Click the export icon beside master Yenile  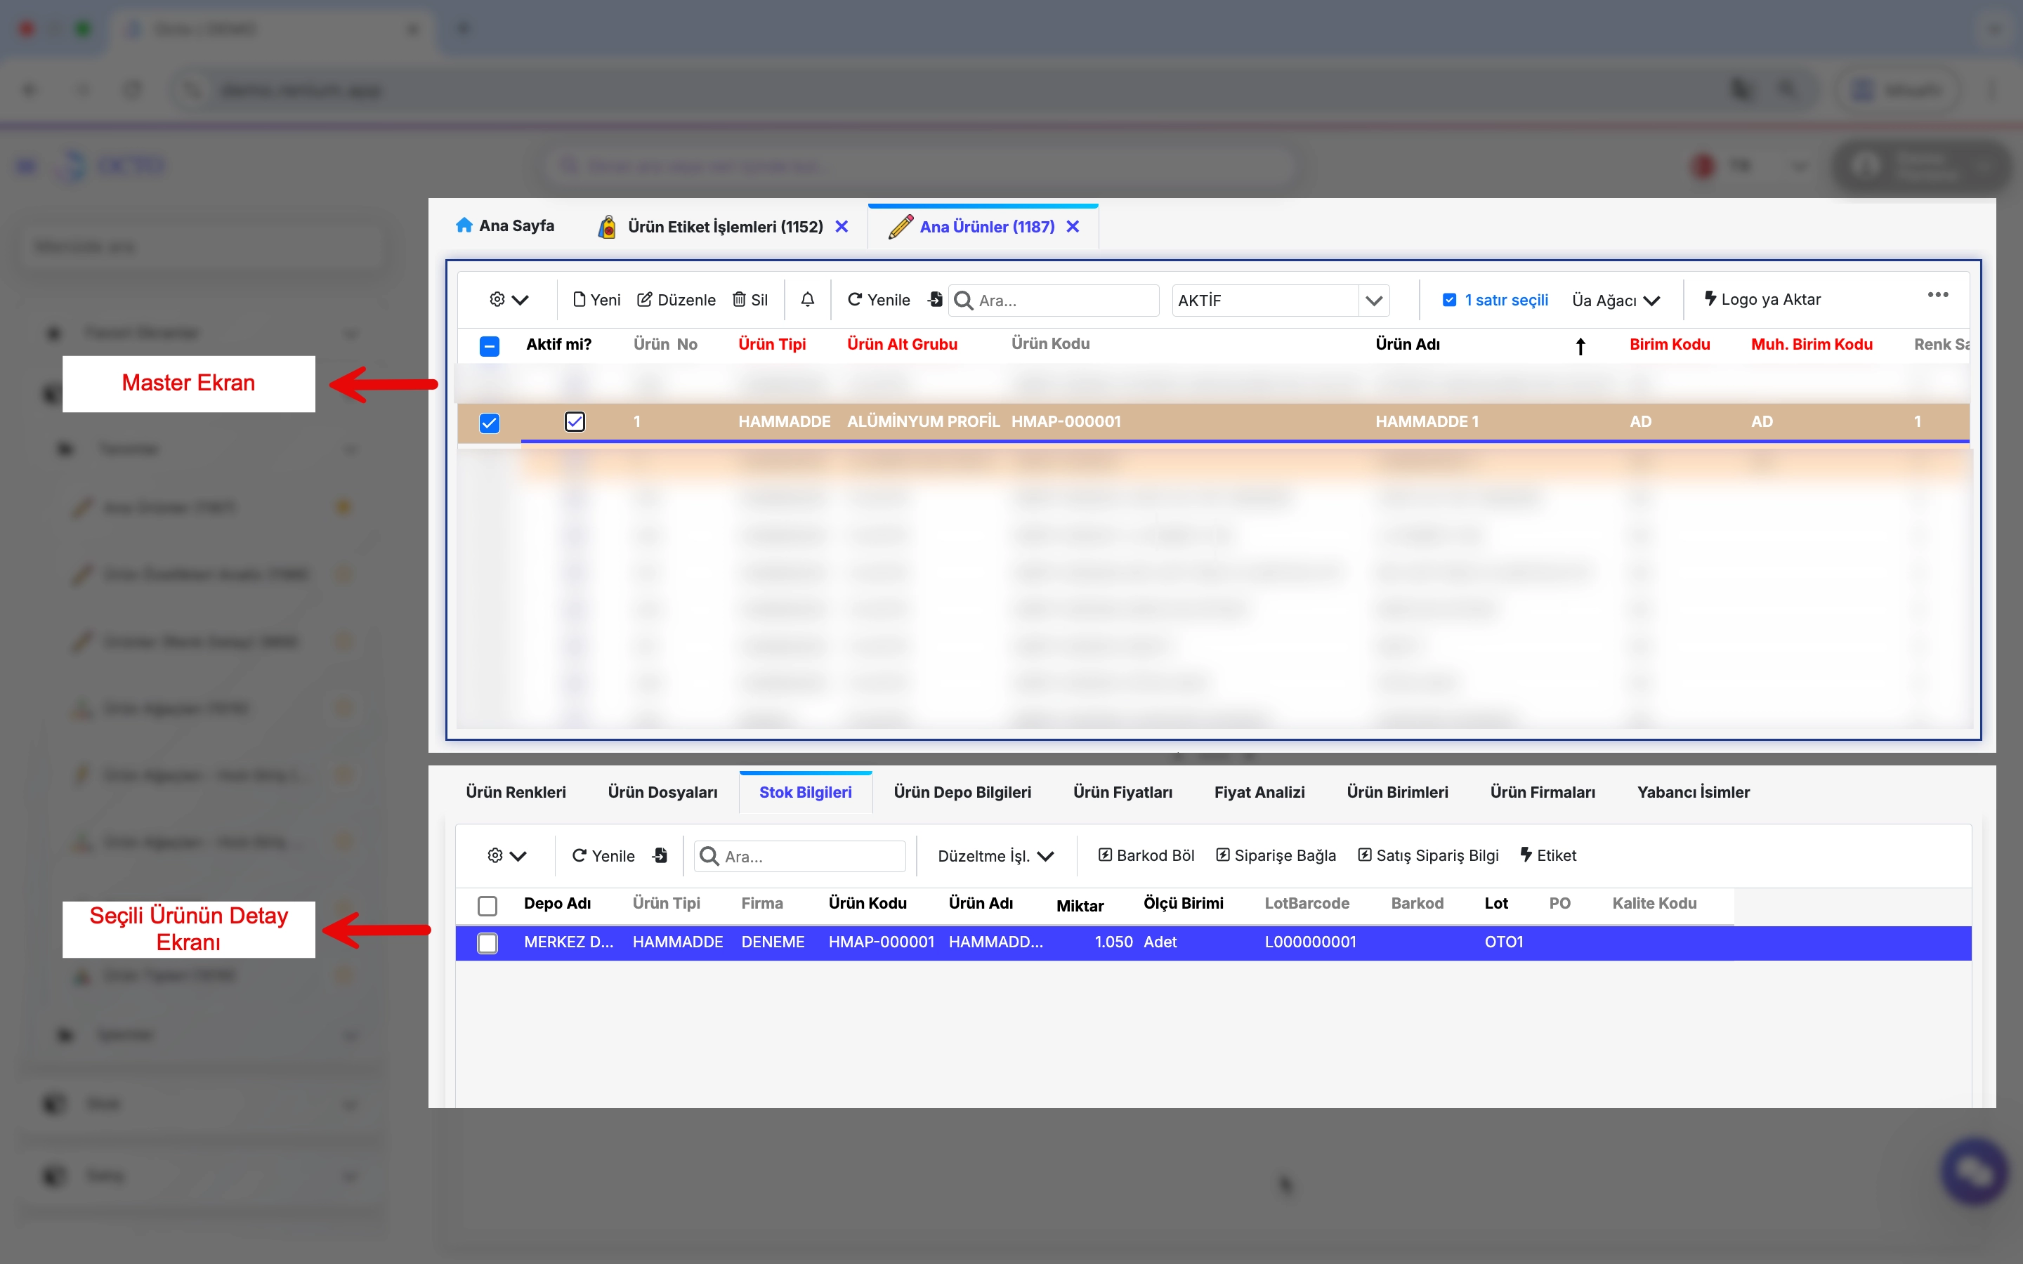(x=935, y=299)
